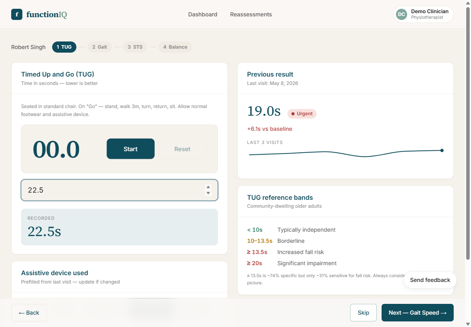Screen dimensions: 471x327
Task: Start the TUG timer
Action: [x=131, y=149]
